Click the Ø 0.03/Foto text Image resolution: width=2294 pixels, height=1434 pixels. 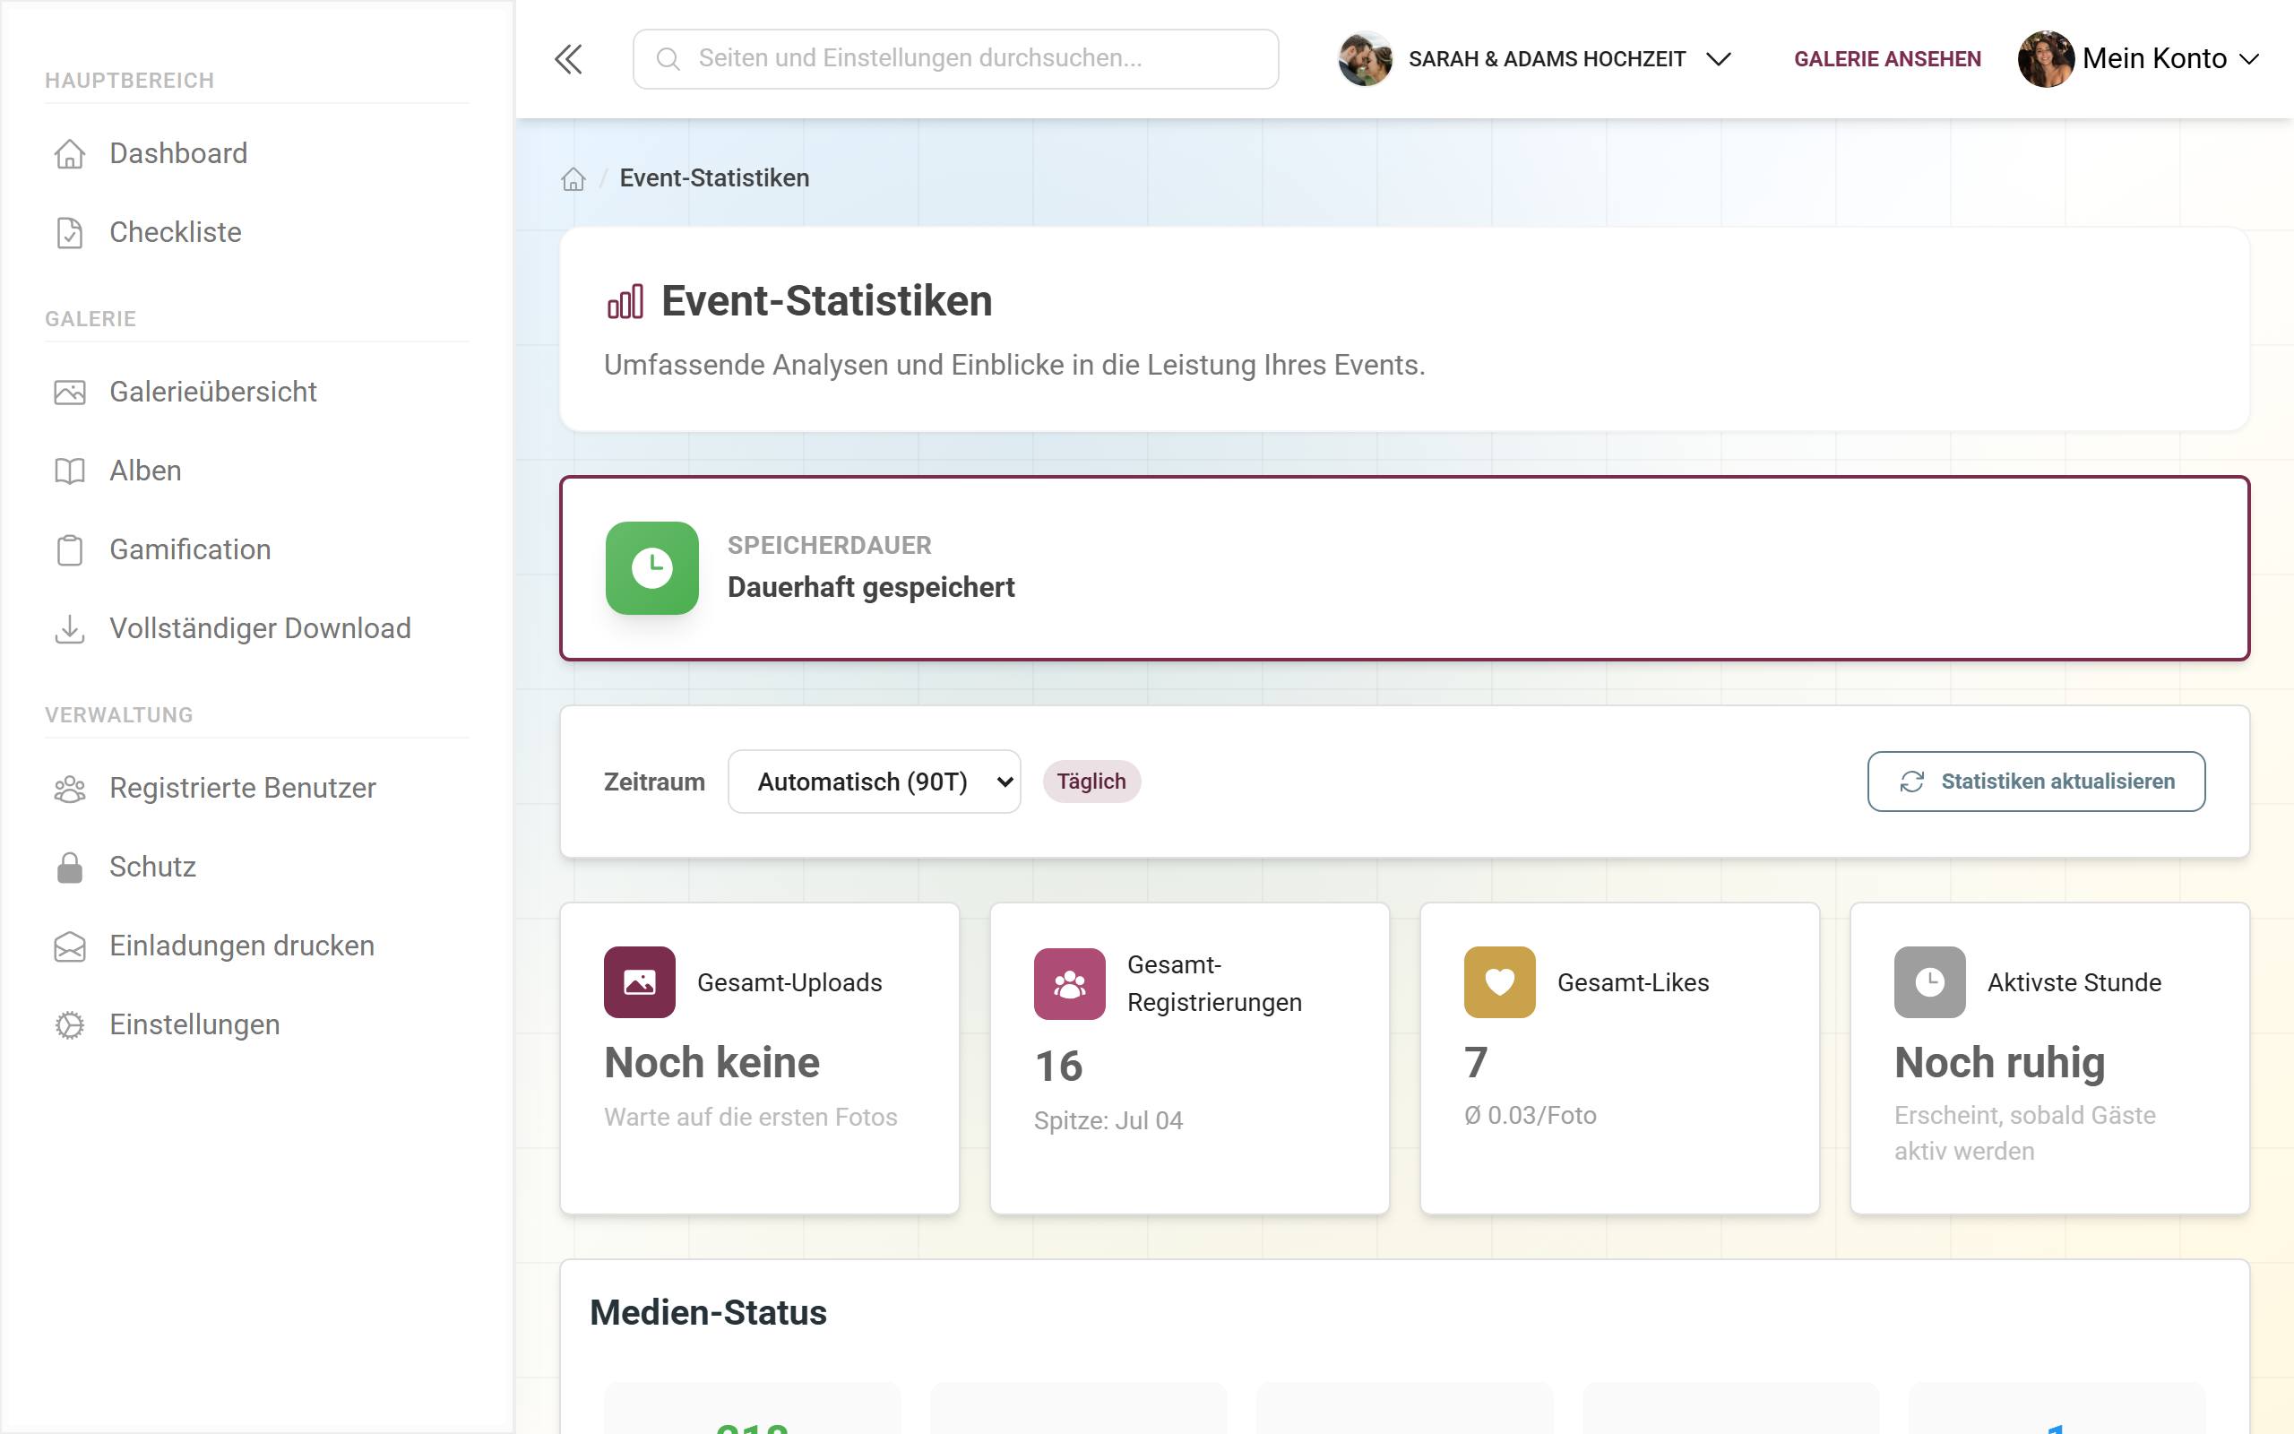1530,1115
